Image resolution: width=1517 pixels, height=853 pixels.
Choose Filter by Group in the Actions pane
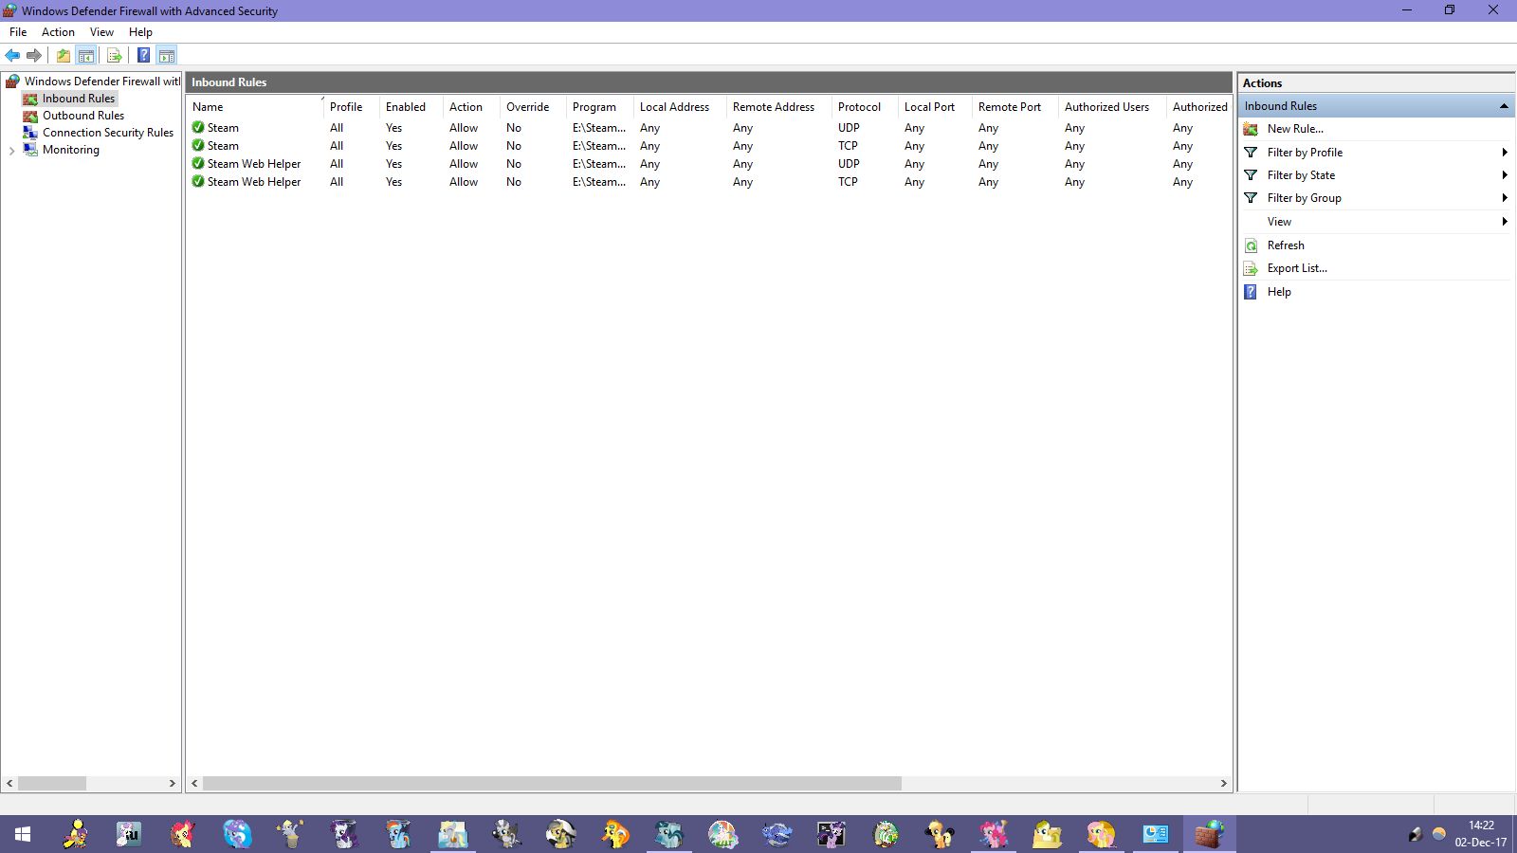pyautogui.click(x=1305, y=198)
